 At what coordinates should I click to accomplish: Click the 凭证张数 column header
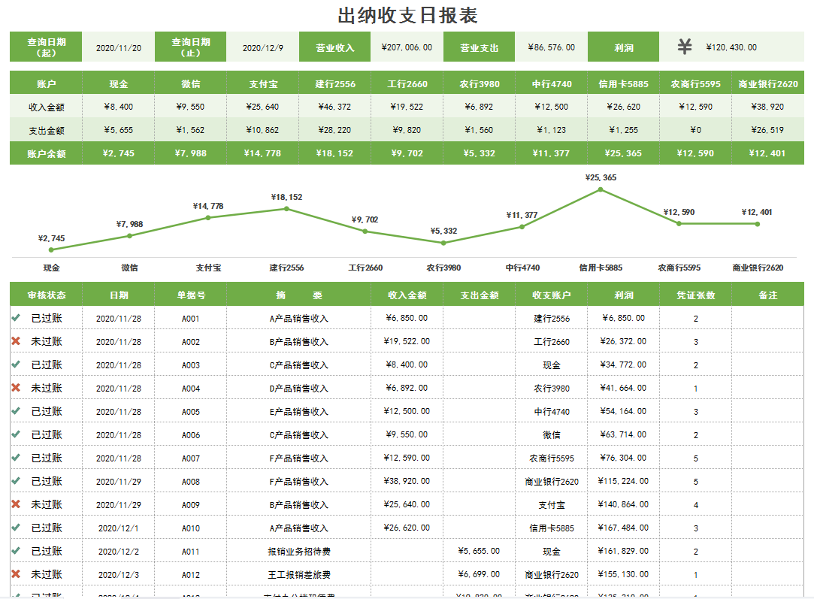[x=696, y=295]
